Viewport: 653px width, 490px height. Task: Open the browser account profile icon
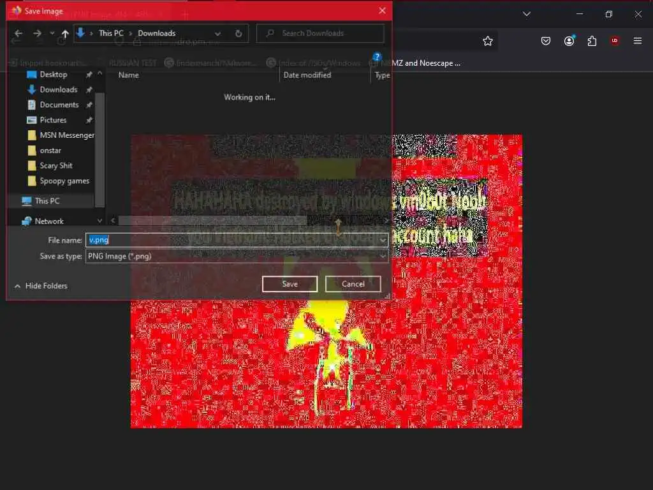point(569,41)
